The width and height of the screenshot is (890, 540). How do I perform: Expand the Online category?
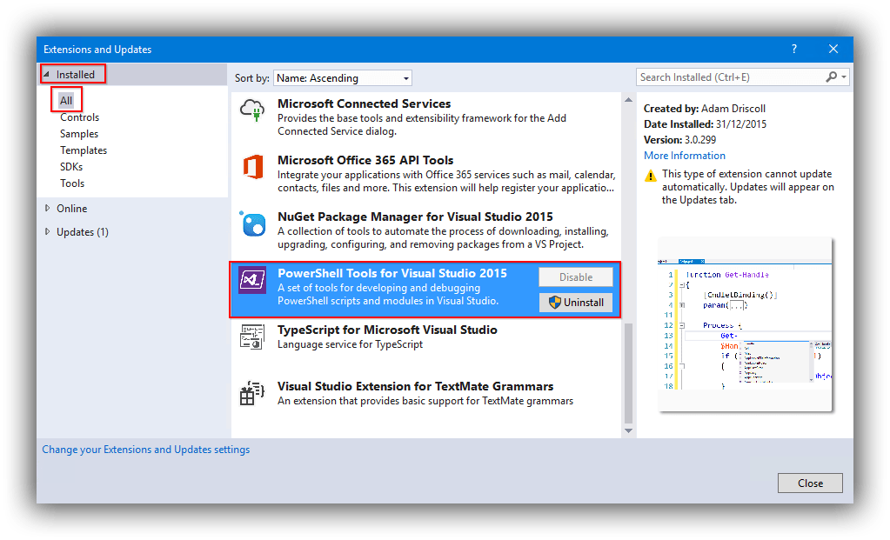(47, 208)
